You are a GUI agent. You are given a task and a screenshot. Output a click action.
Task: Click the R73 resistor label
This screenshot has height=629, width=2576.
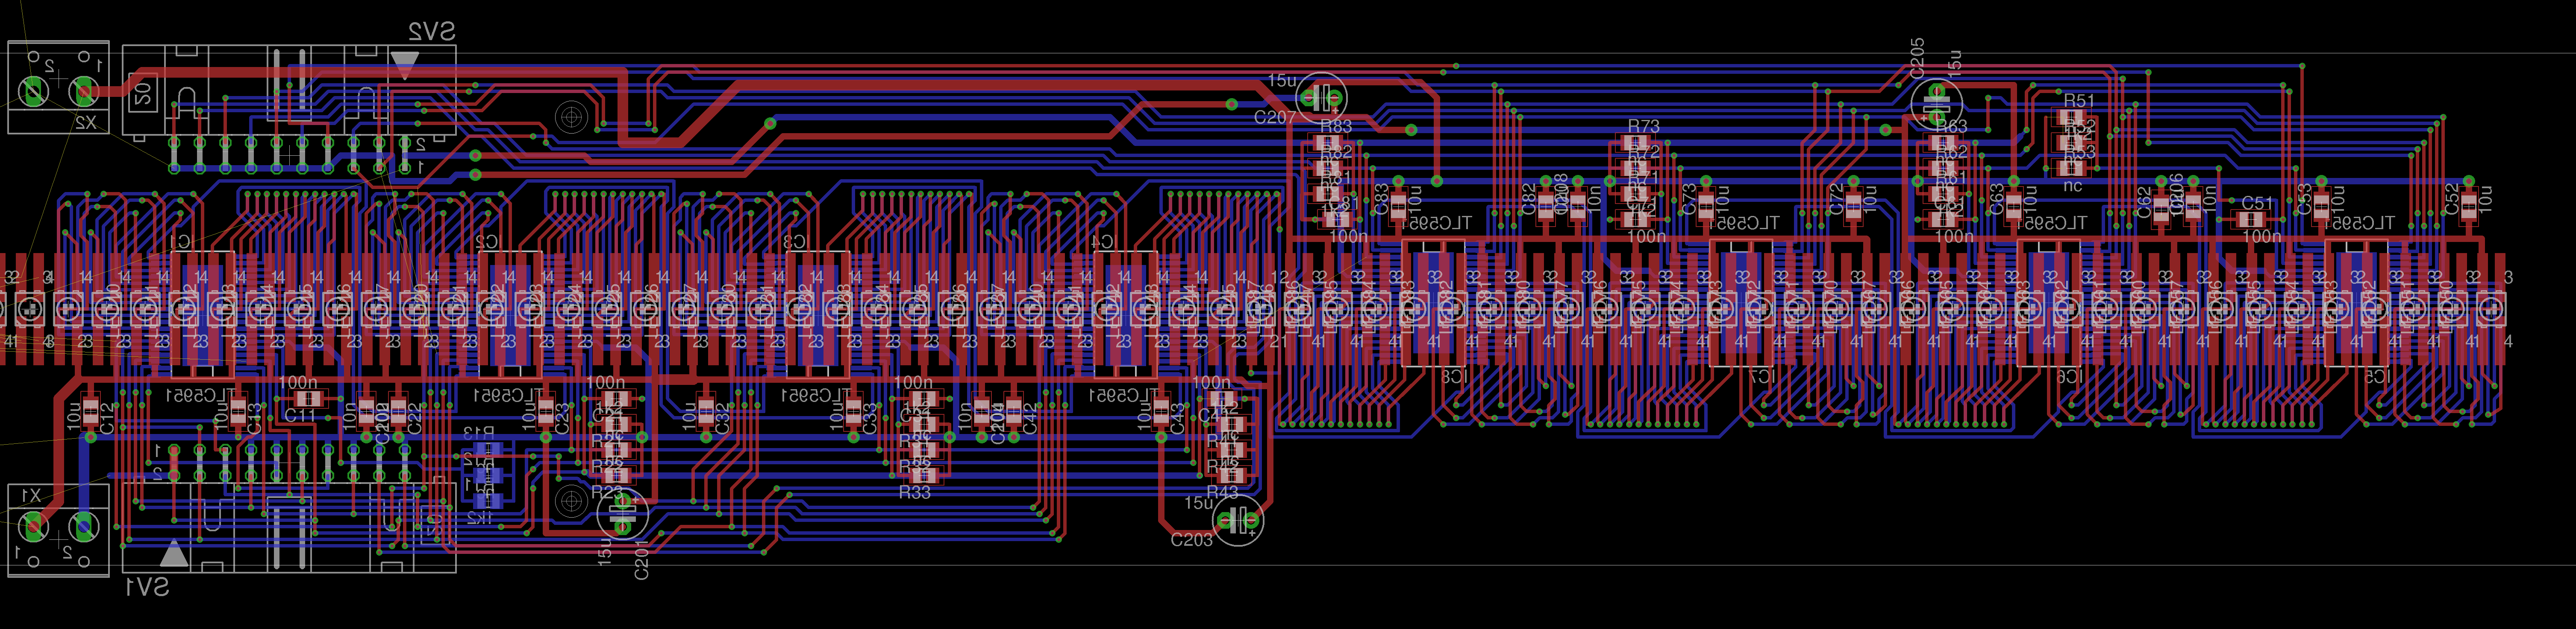pos(1643,126)
